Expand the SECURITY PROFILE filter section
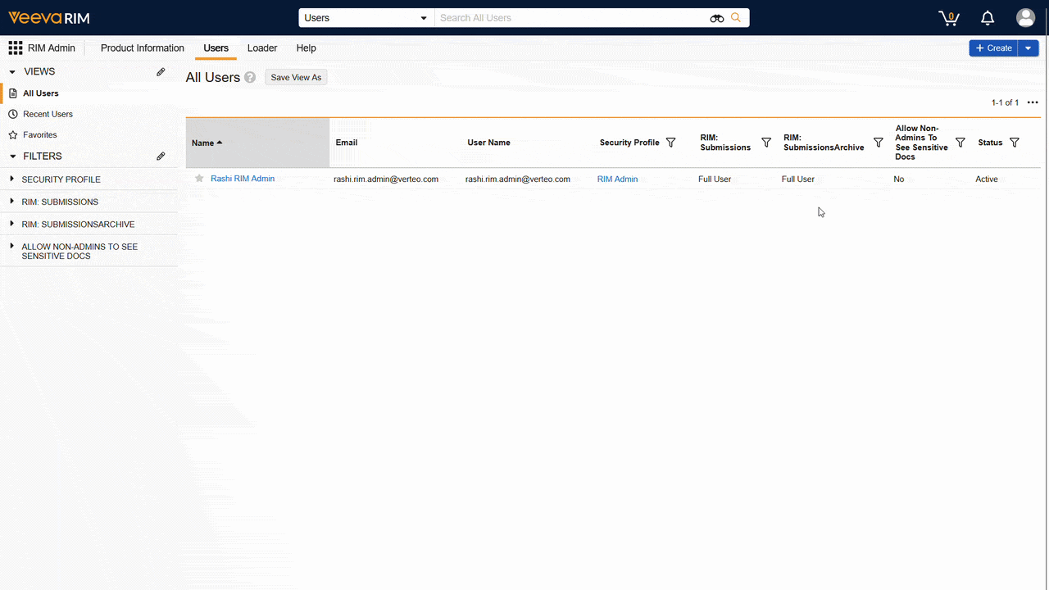This screenshot has width=1049, height=590. pos(11,179)
